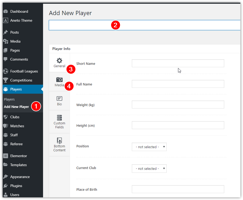The width and height of the screenshot is (243, 200).
Task: Click the Users person icon
Action: click(6, 195)
